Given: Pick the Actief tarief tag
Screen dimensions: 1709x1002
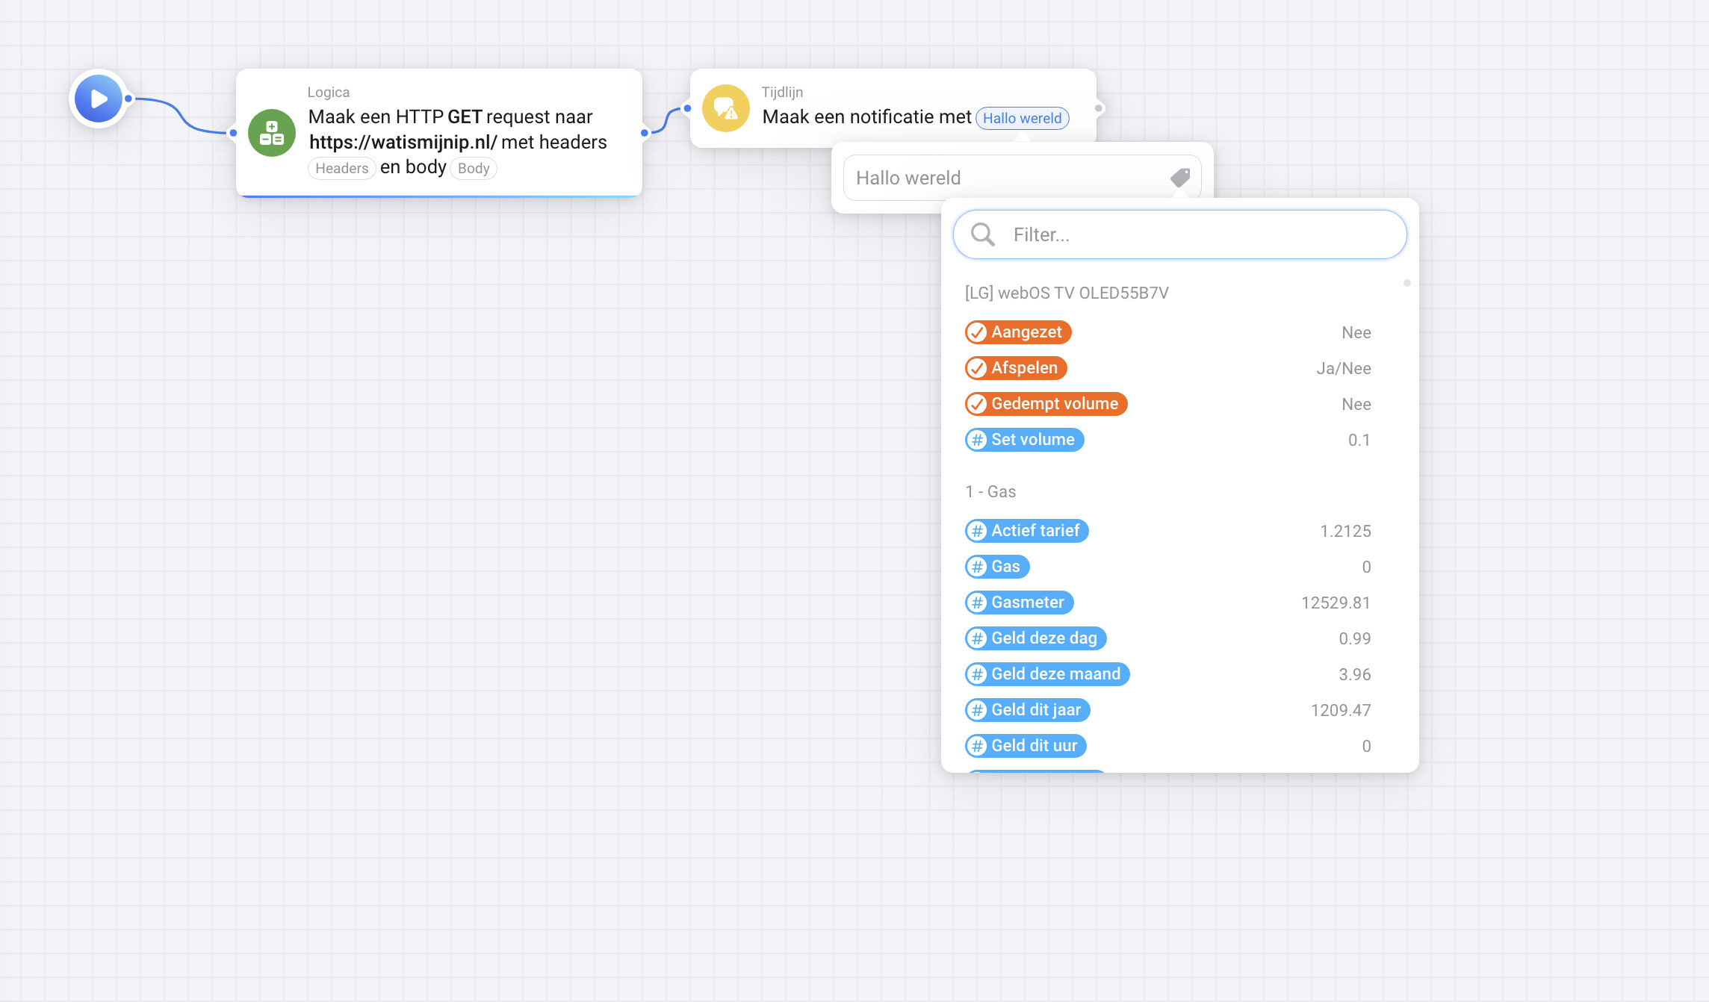Looking at the screenshot, I should (1026, 531).
